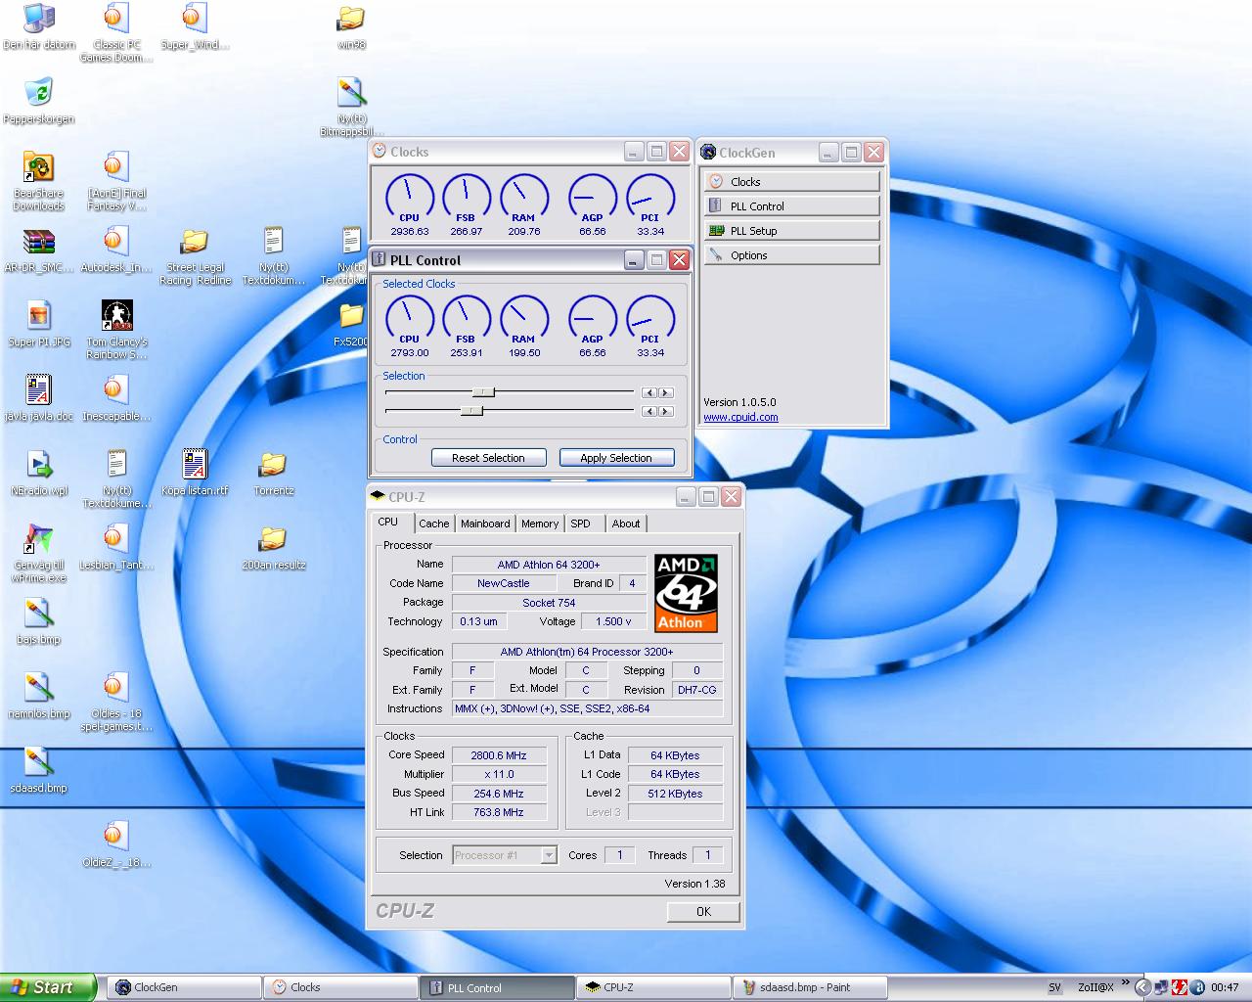Open the Papperskorgen recycle bin icon
Image resolution: width=1252 pixels, height=1002 pixels.
click(39, 102)
